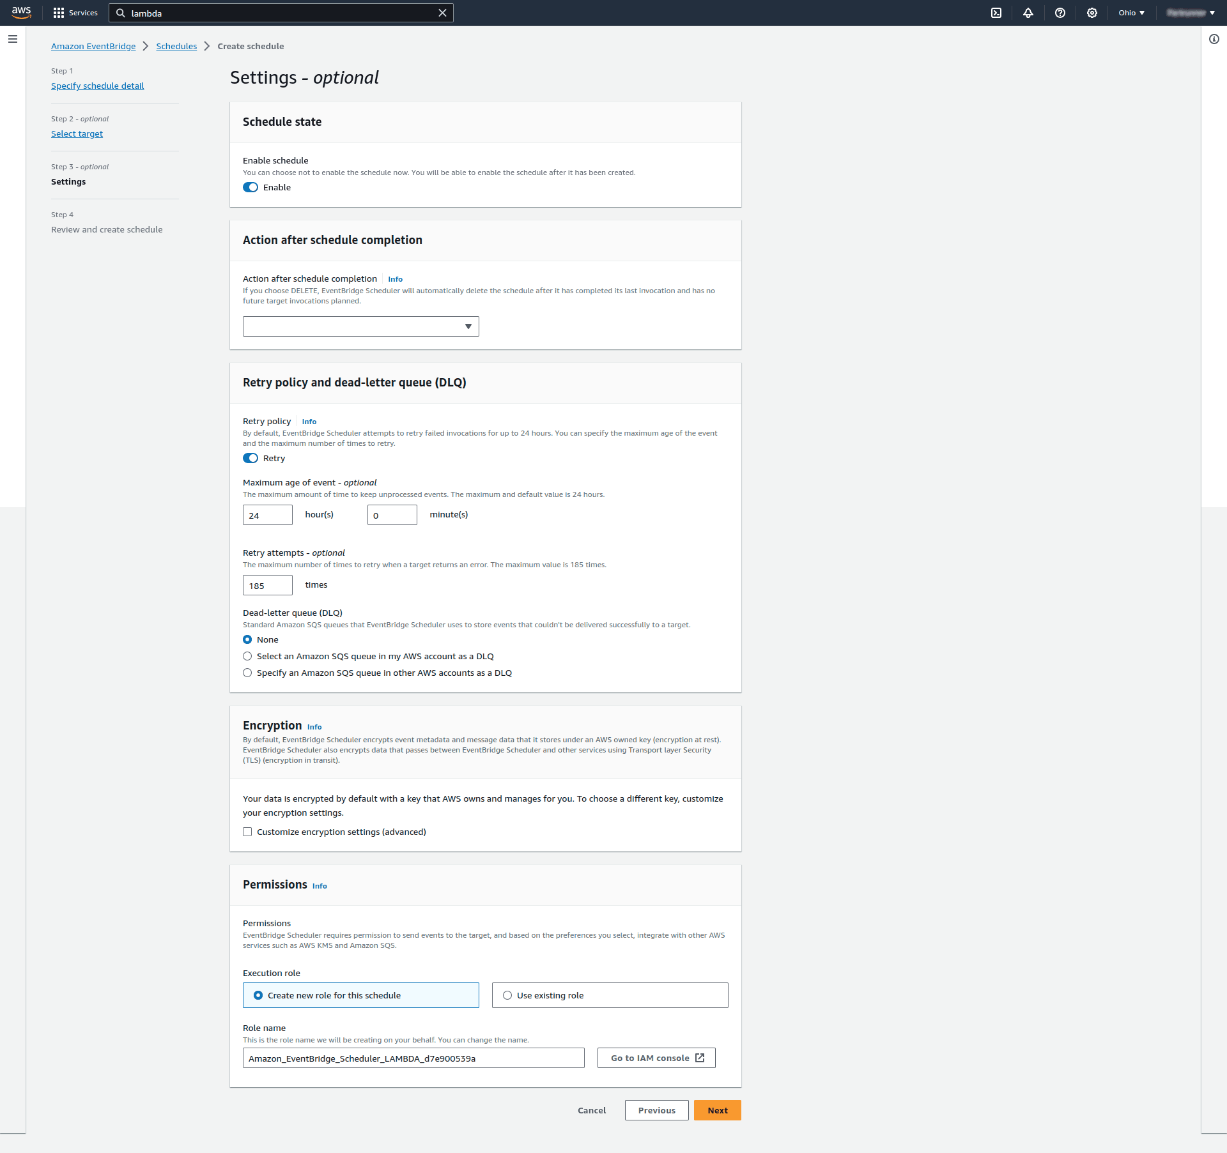This screenshot has width=1227, height=1153.
Task: Open the info panel icon at right
Action: point(1214,39)
